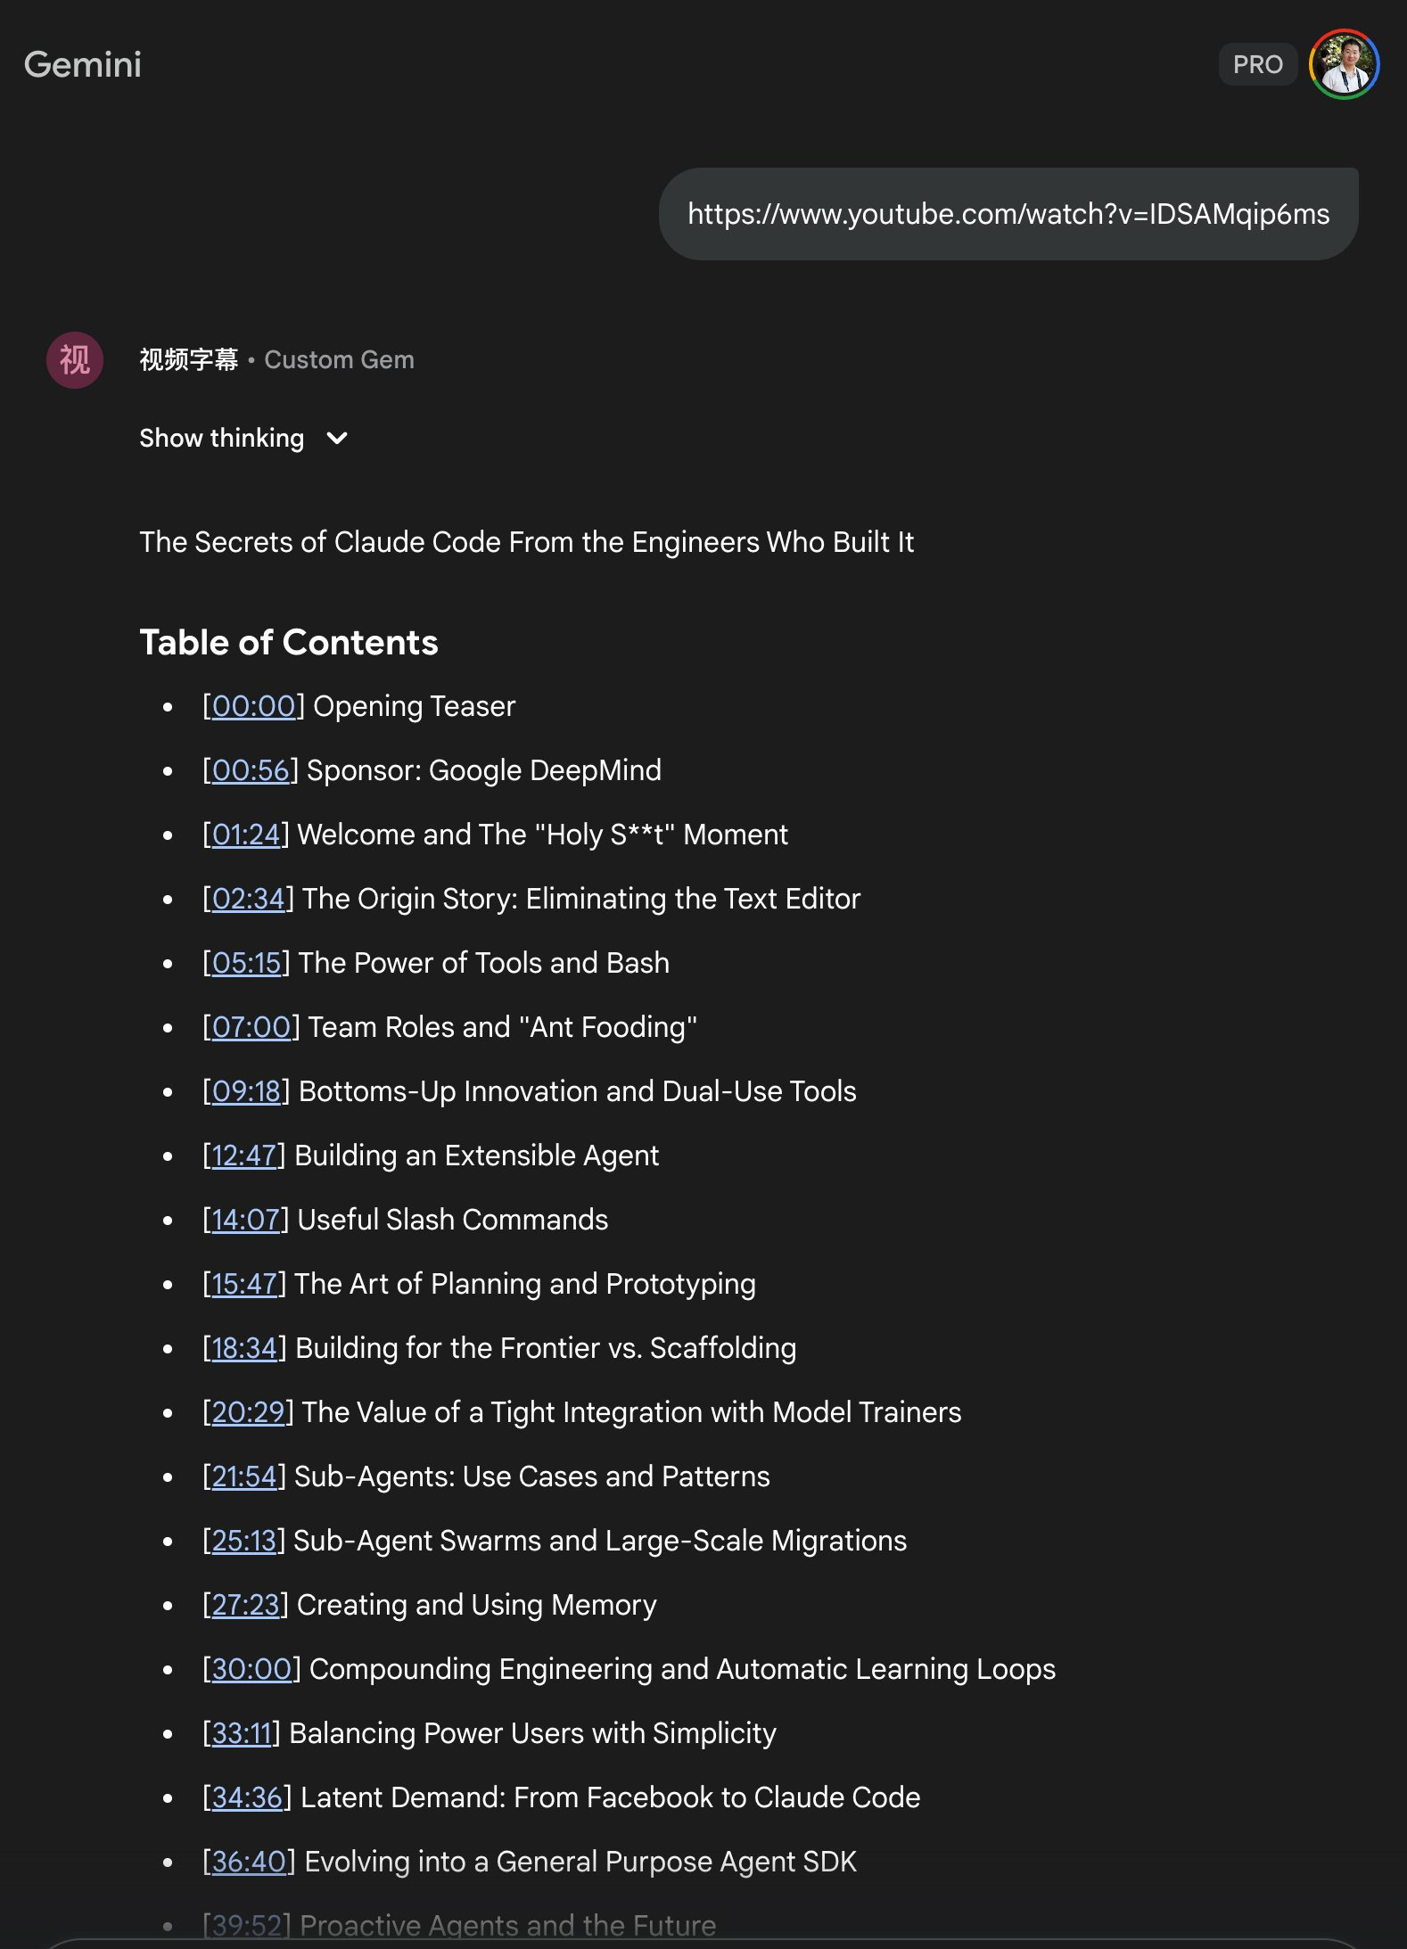Open the 14:07 Slash Commands timestamp
1407x1949 pixels.
pos(246,1220)
